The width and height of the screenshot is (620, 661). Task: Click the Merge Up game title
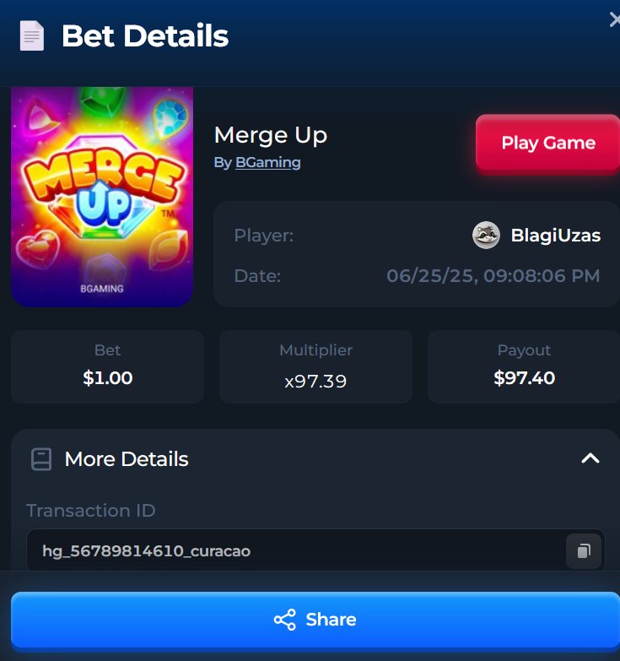(271, 136)
